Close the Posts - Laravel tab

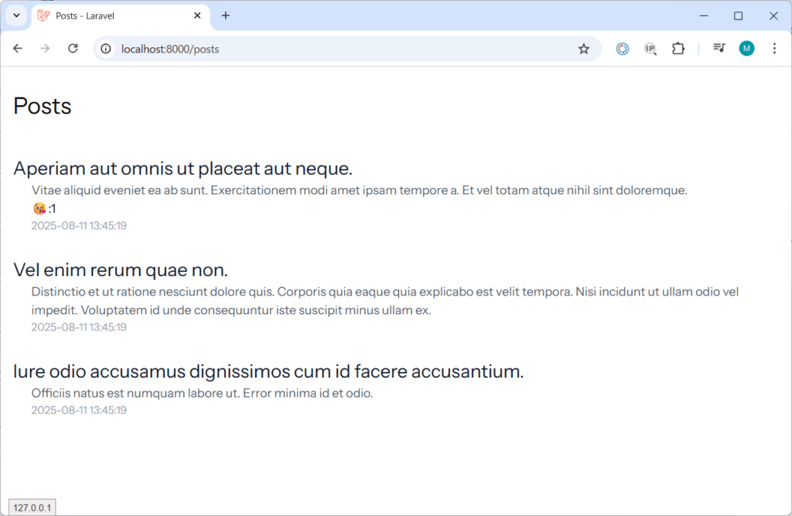[x=197, y=15]
